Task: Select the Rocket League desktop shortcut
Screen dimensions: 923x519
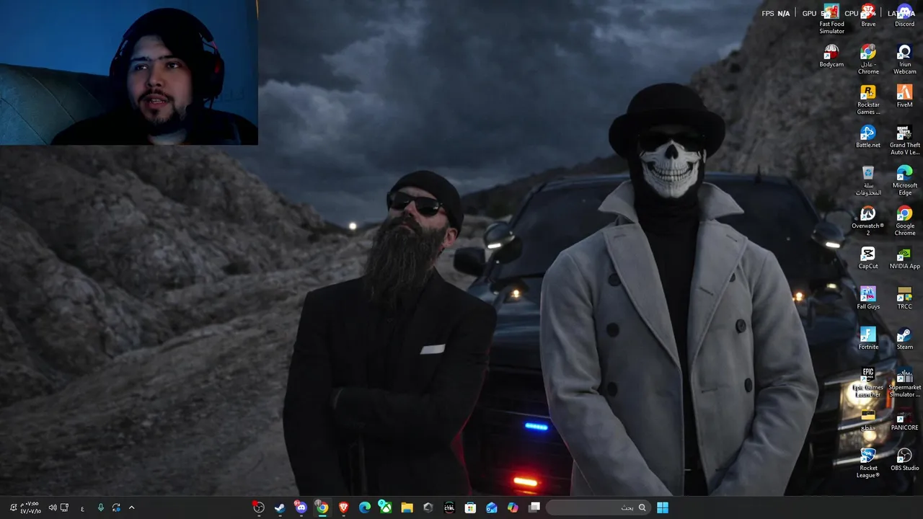Action: point(868,463)
